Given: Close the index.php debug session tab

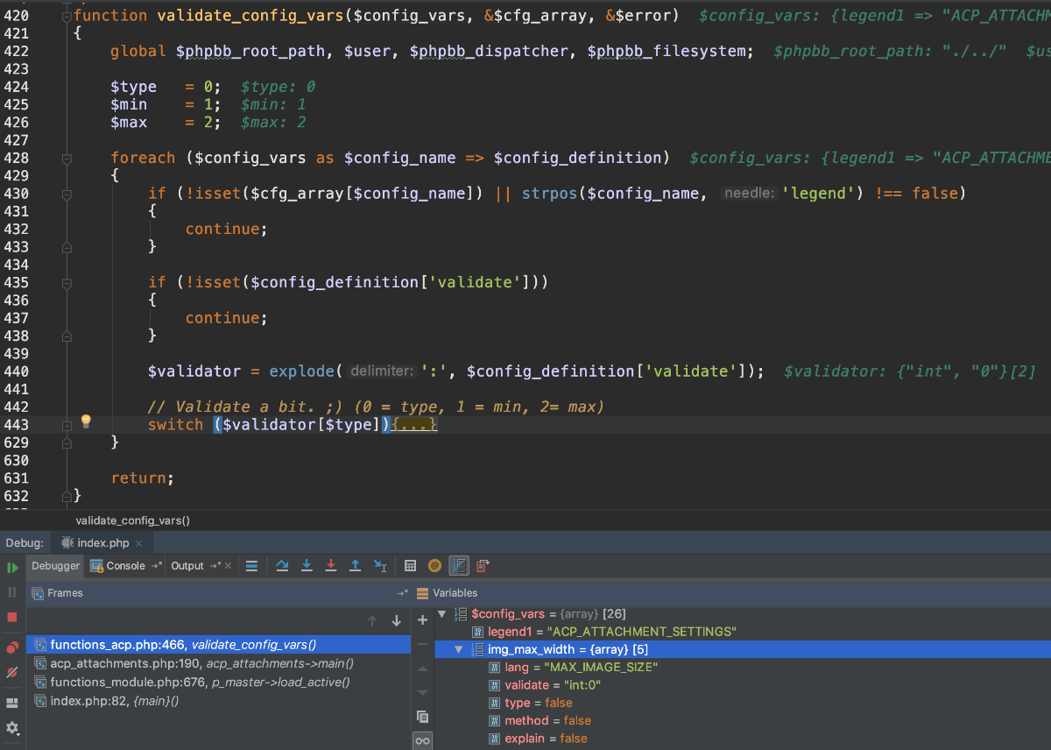Looking at the screenshot, I should (x=139, y=543).
